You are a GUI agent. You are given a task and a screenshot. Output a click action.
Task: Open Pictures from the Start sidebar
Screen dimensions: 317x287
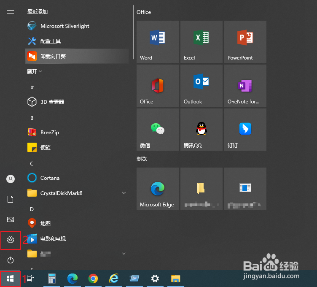[11, 219]
